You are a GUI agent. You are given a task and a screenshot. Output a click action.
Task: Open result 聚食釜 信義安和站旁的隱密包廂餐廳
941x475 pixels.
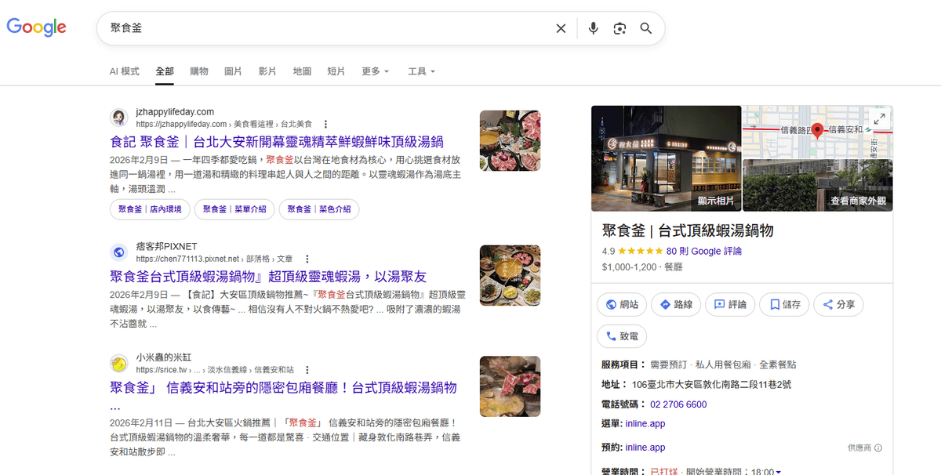click(x=283, y=387)
